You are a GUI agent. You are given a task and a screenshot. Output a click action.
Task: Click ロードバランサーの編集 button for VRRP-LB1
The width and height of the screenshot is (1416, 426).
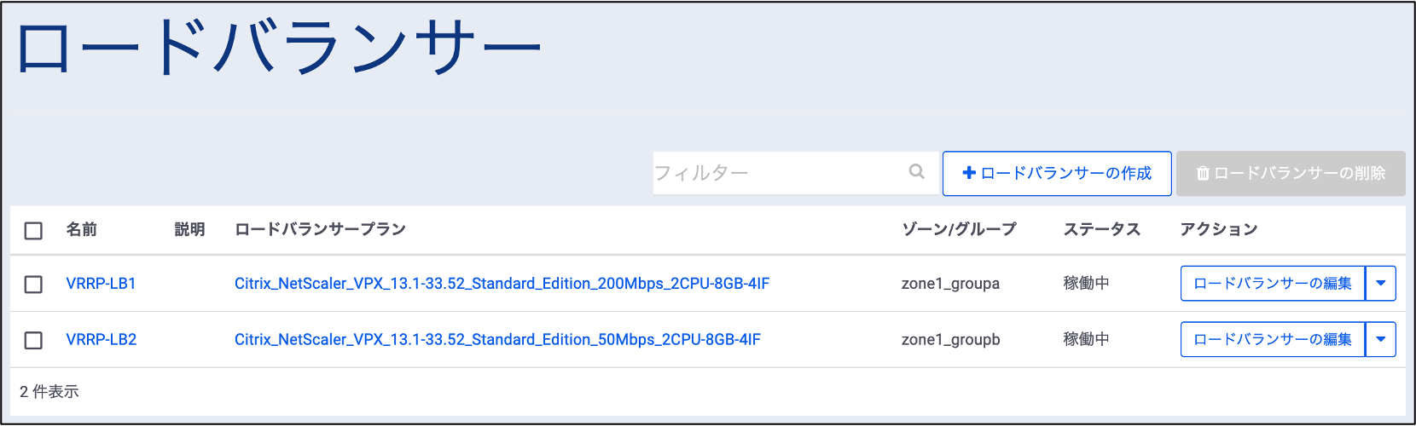click(x=1273, y=284)
